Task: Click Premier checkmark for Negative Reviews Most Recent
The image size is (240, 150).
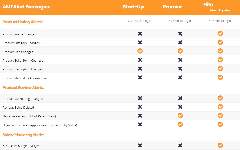Action: pyautogui.click(x=180, y=115)
